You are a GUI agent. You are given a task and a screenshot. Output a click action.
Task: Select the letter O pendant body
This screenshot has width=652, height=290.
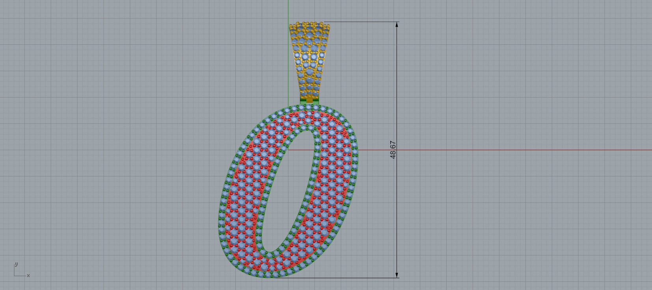point(288,191)
